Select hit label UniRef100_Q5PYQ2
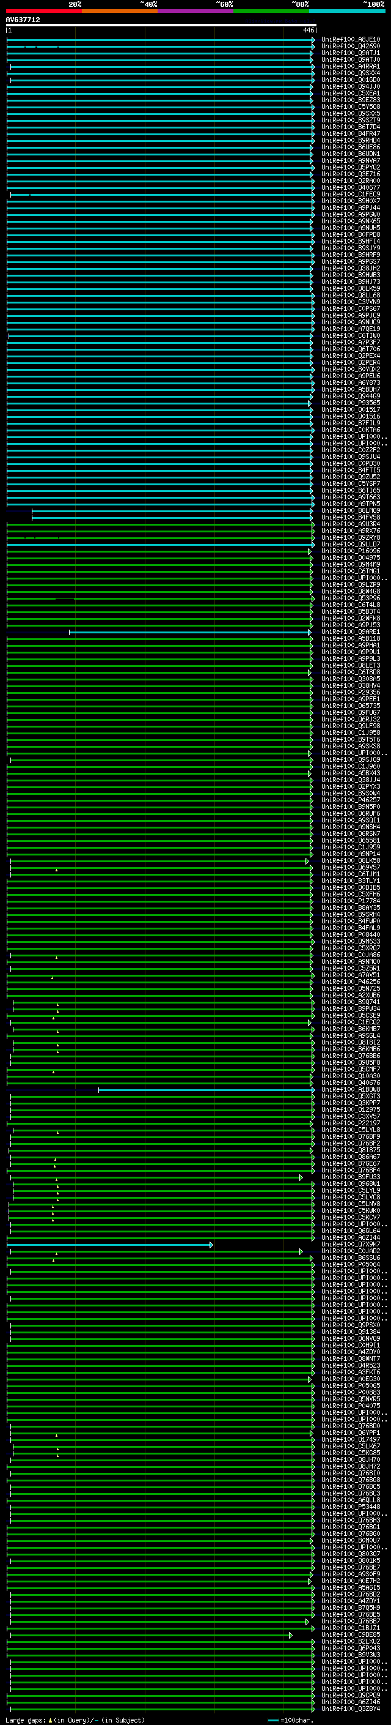The height and width of the screenshot is (1725, 391). pos(350,168)
